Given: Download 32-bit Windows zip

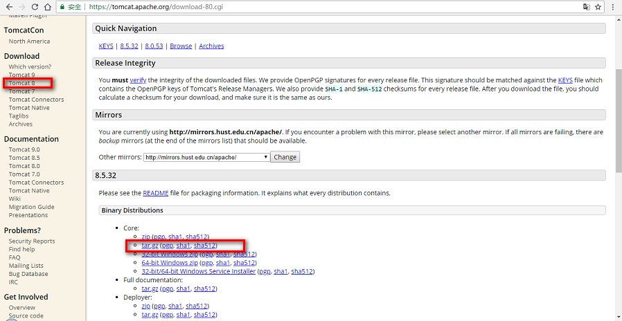Looking at the screenshot, I should [170, 255].
